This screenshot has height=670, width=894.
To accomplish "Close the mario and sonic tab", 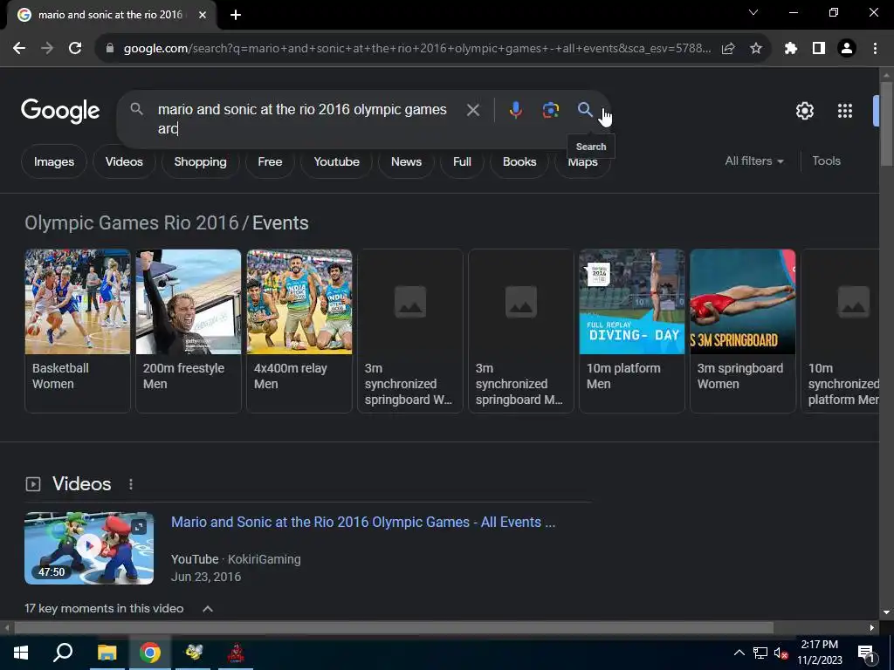I will 203,15.
